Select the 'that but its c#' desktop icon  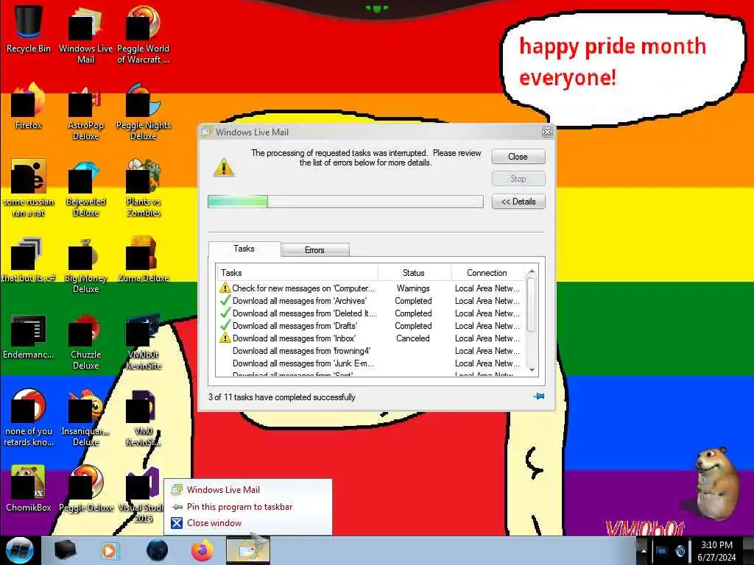(x=29, y=260)
